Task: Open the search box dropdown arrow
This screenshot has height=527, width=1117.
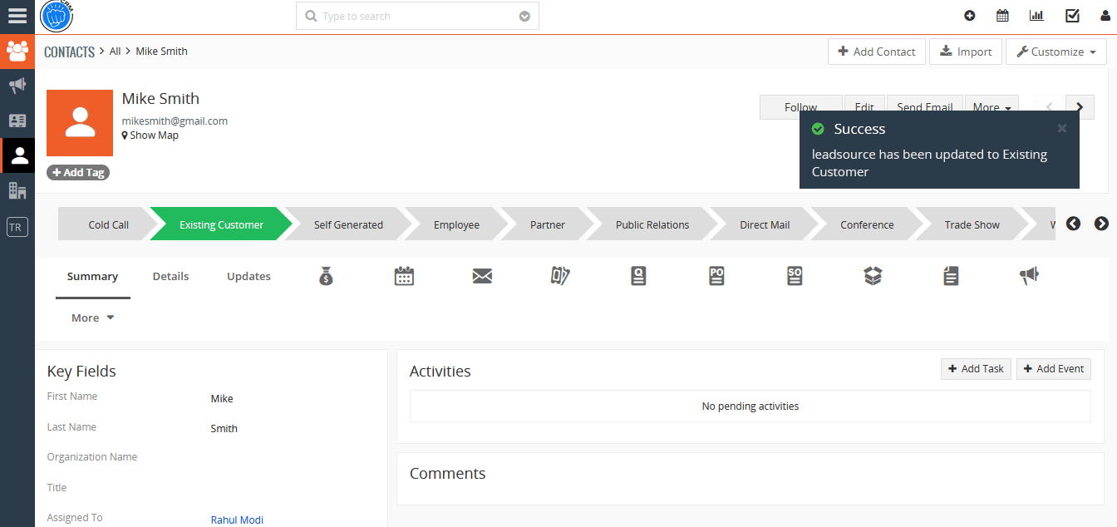Action: point(524,17)
